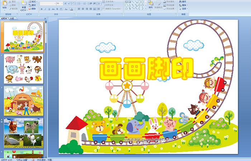This screenshot has width=251, height=161.
Task: Open the Select dropdown in editing group
Action: 184,9
